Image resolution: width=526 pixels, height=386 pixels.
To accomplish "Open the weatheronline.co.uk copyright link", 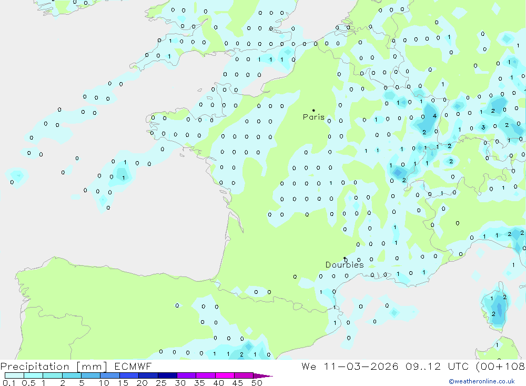I will tap(482, 381).
